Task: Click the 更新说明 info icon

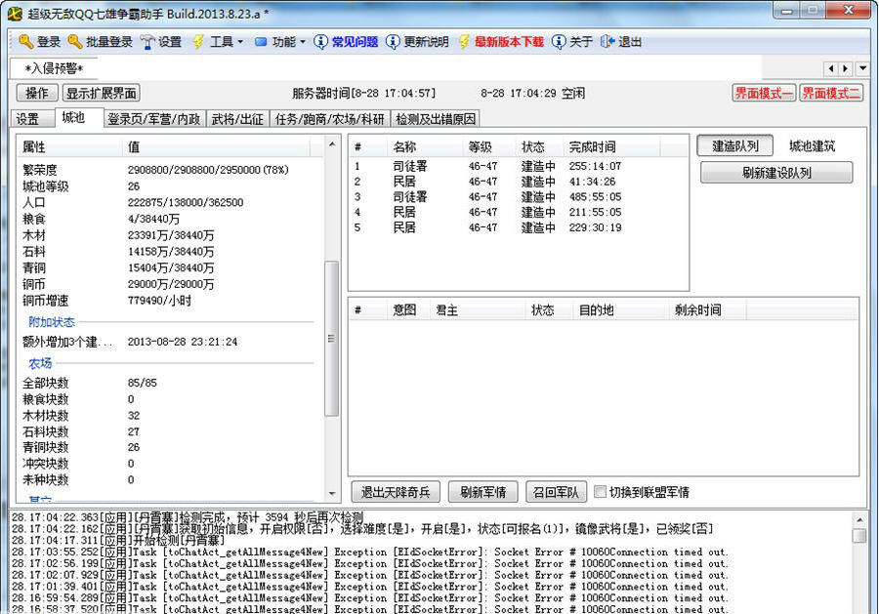Action: pyautogui.click(x=393, y=42)
